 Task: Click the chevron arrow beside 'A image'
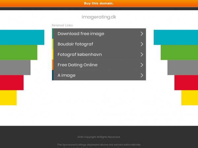click(x=142, y=75)
